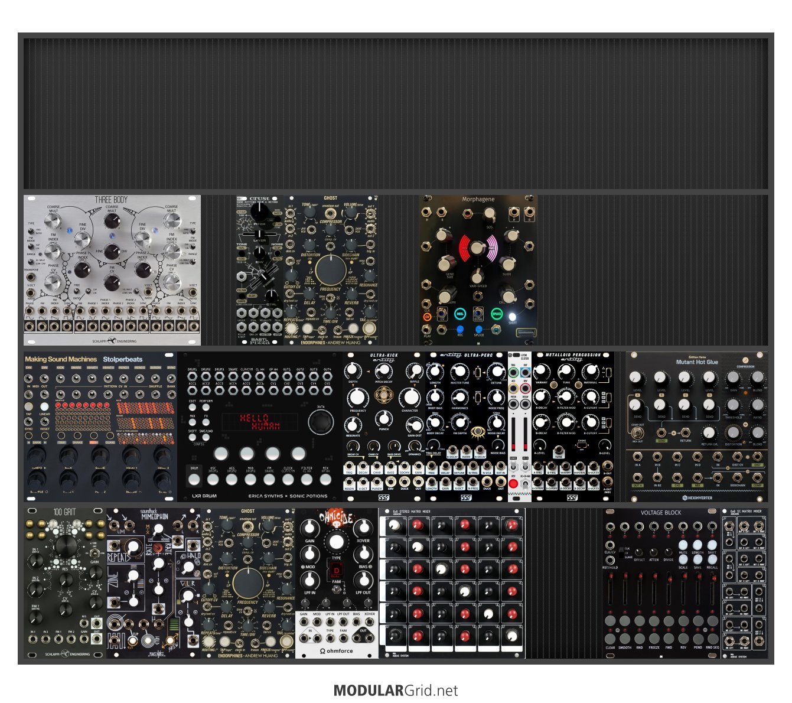
Task: Click the PITCH DECAY knob on Ultra-Kick
Action: [x=383, y=371]
